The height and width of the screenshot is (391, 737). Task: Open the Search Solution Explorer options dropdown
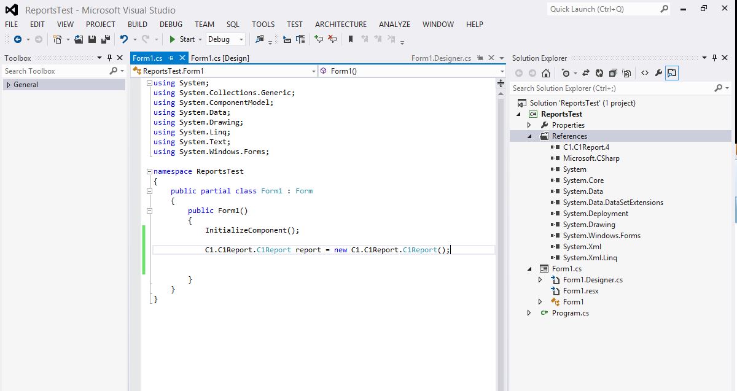(x=726, y=88)
